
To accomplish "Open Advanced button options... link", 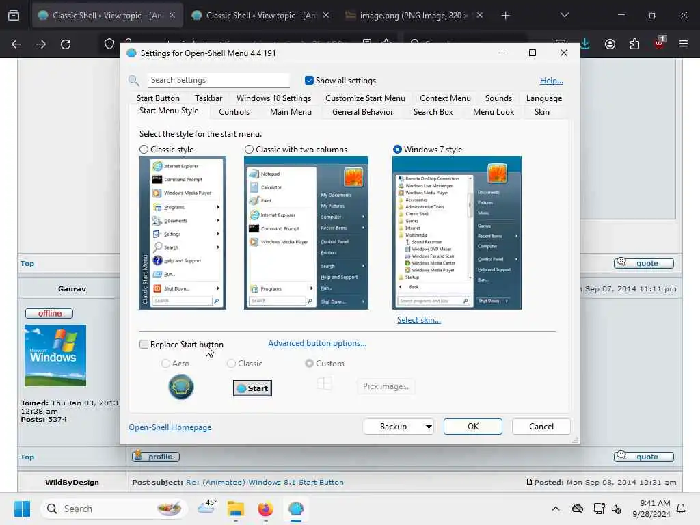I will click(317, 343).
